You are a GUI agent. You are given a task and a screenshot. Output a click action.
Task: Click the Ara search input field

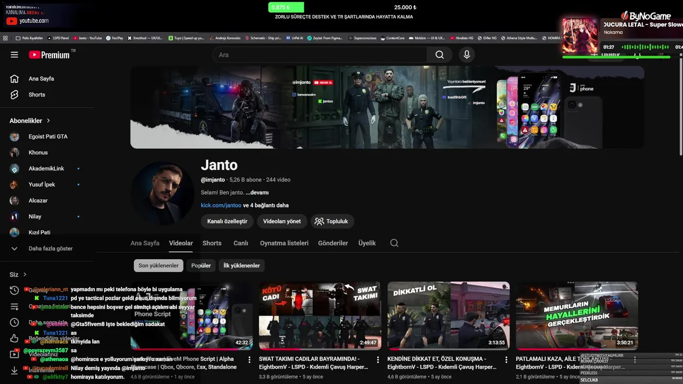click(x=320, y=54)
